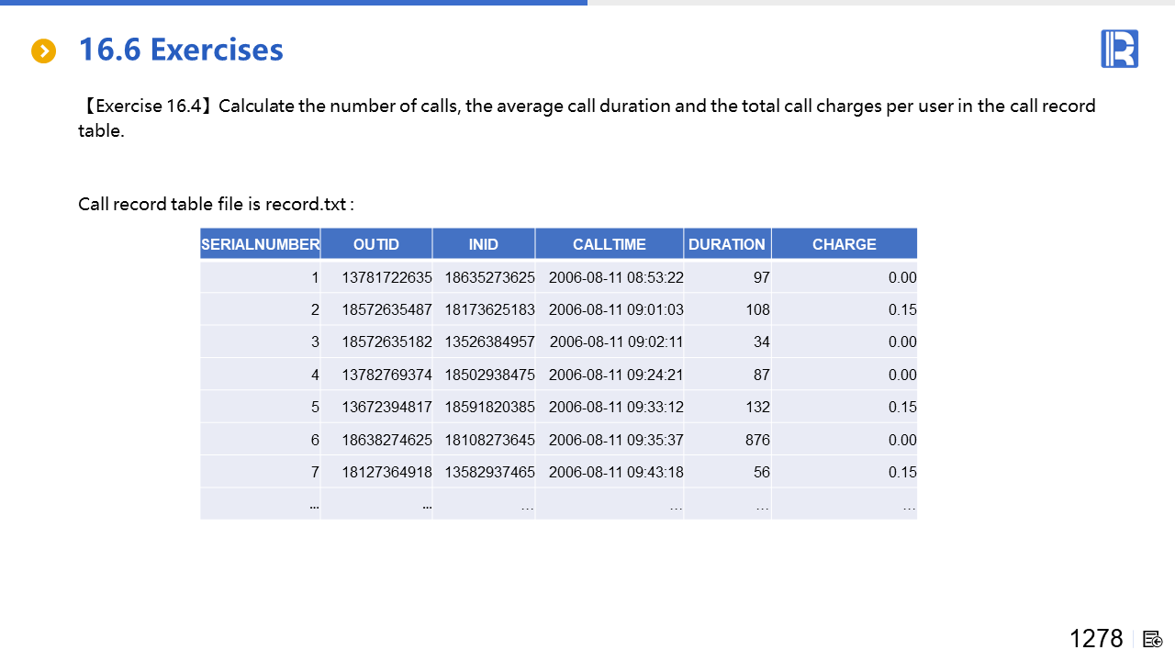The image size is (1175, 661).
Task: Click the return-to-contents icon beside page number
Action: 1153,639
